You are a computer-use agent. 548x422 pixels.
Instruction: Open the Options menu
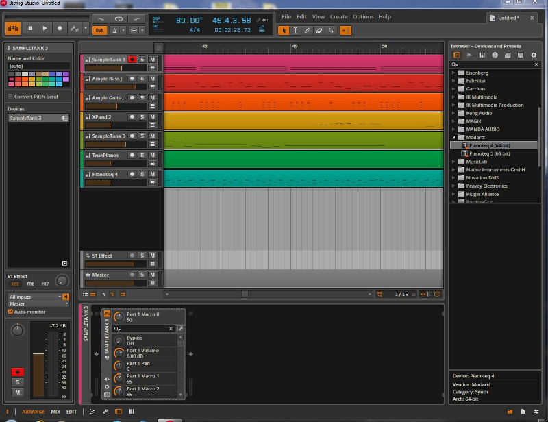[x=363, y=16]
